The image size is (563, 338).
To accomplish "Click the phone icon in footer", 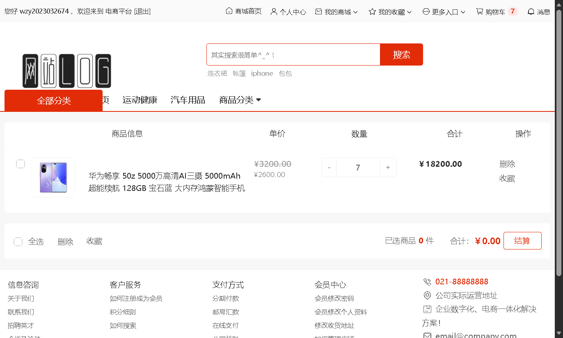I will click(x=427, y=282).
